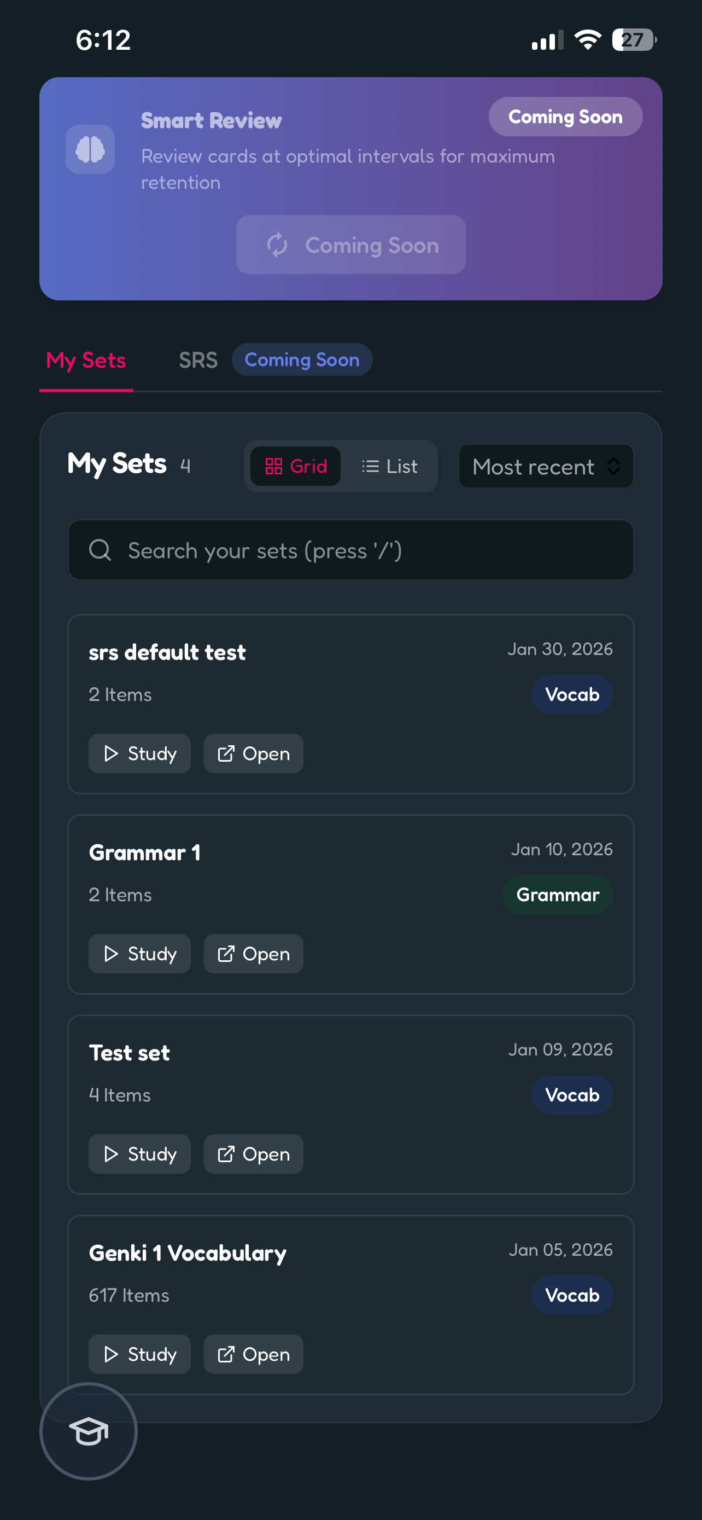Viewport: 702px width, 1520px height.
Task: Tap the battery indicator in status bar
Action: click(634, 39)
